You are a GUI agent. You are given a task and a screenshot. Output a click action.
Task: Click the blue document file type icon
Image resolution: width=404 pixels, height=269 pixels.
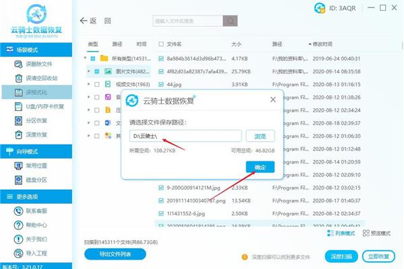pos(108,123)
